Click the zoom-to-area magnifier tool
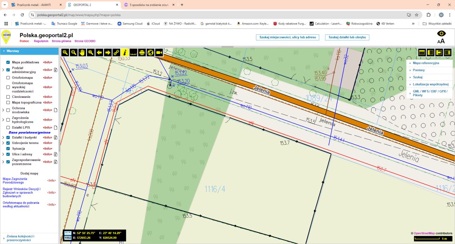 91,52
